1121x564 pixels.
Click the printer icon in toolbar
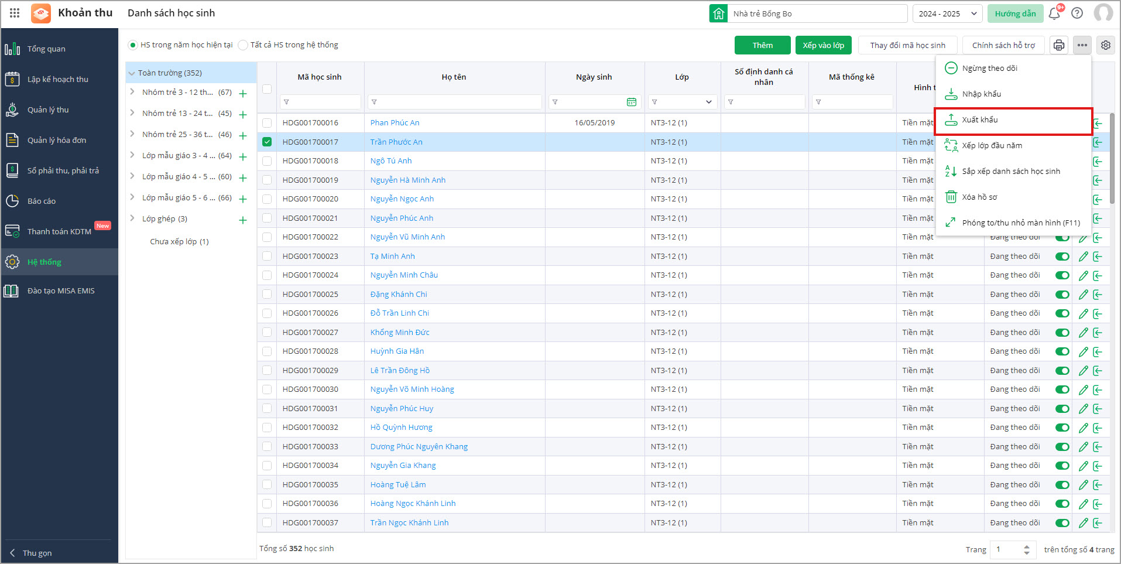1058,45
